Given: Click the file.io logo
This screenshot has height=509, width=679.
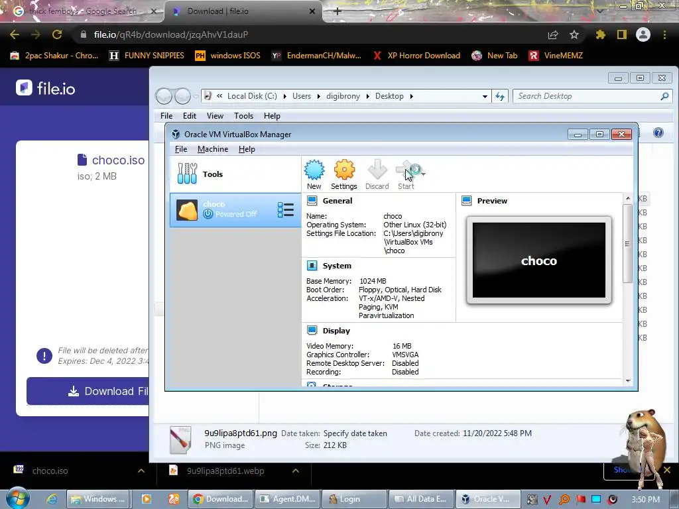Looking at the screenshot, I should coord(46,88).
